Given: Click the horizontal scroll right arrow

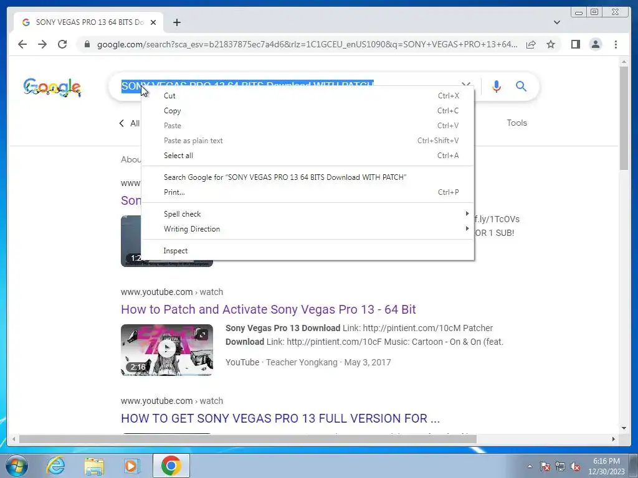Looking at the screenshot, I should pyautogui.click(x=614, y=439).
